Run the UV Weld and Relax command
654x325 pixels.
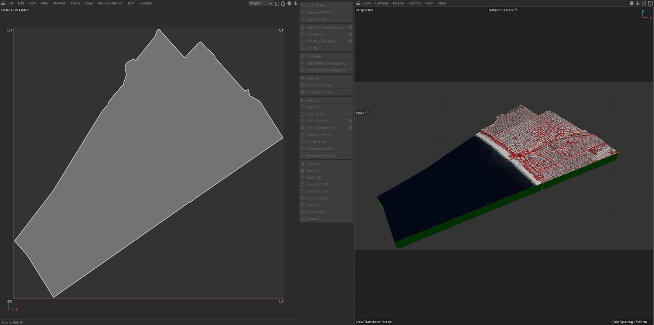[x=324, y=41]
